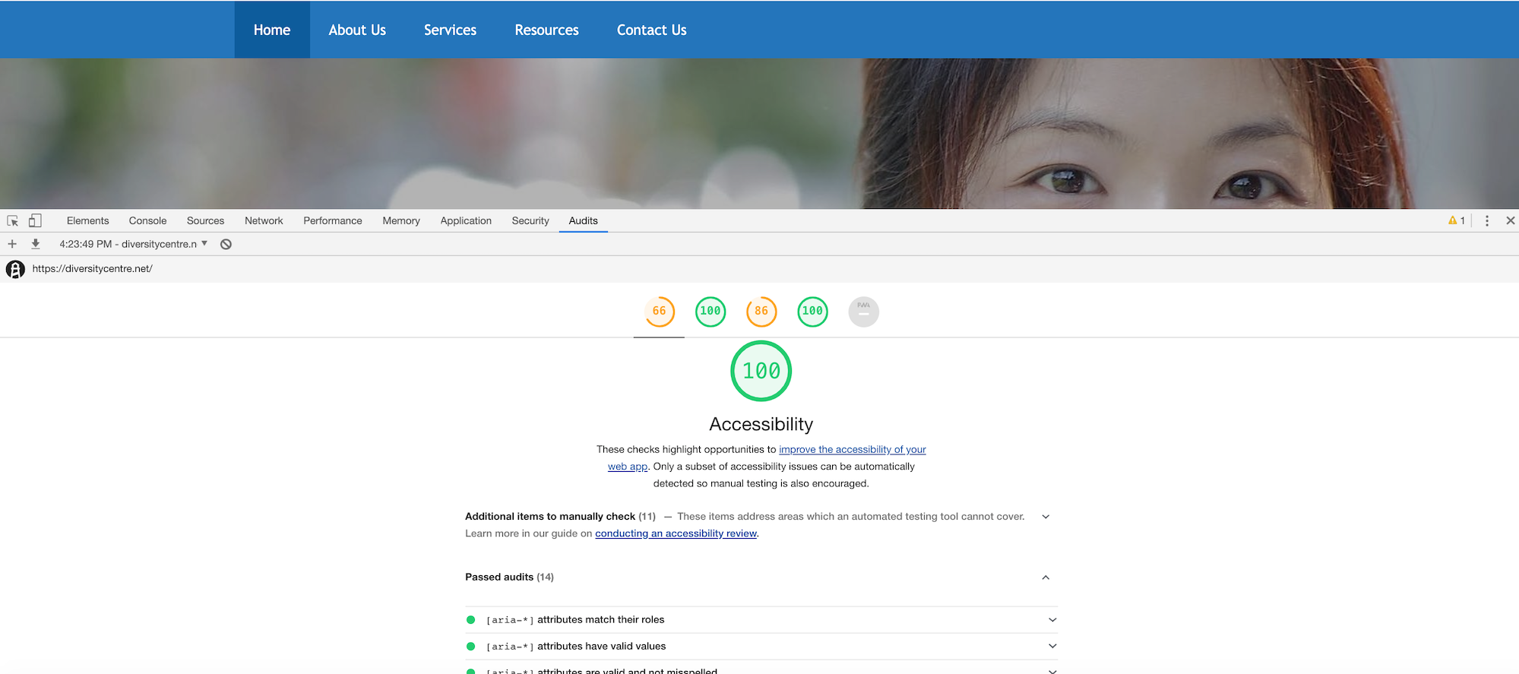This screenshot has height=674, width=1519.
Task: Click the clear all audits icon
Action: click(226, 244)
